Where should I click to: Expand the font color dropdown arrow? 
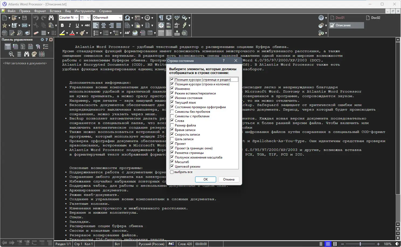coord(77,33)
